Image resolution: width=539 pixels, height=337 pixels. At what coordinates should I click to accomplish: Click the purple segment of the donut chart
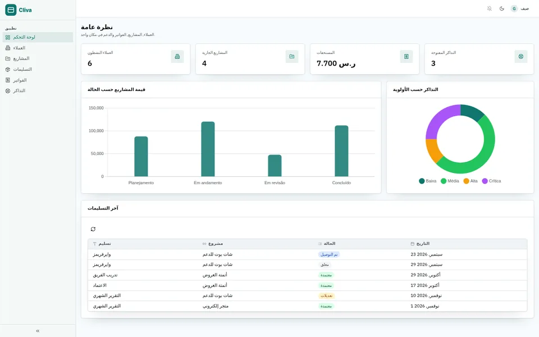438,117
